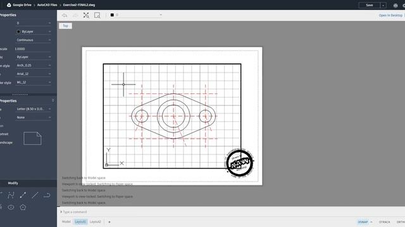This screenshot has width=405, height=227.
Task: Open the None plot style dropdown
Action: (x=34, y=117)
